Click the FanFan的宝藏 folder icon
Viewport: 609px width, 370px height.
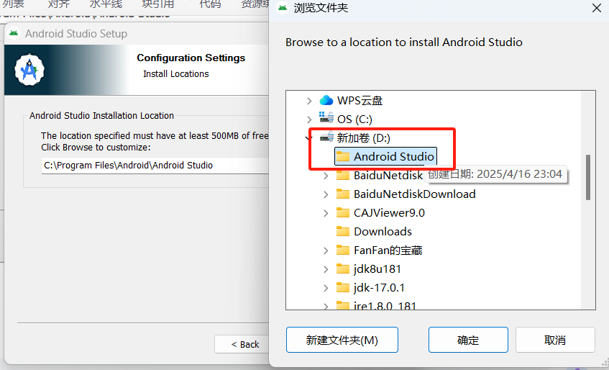click(342, 250)
